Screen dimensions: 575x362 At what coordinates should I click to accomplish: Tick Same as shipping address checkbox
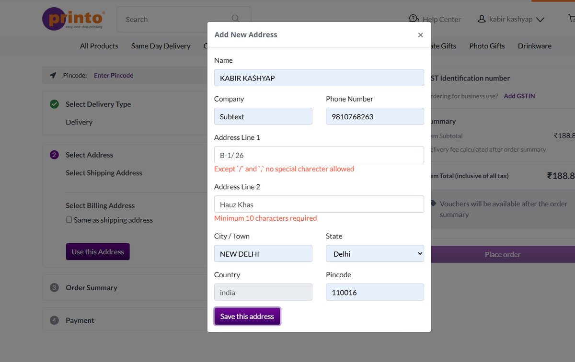pyautogui.click(x=69, y=220)
